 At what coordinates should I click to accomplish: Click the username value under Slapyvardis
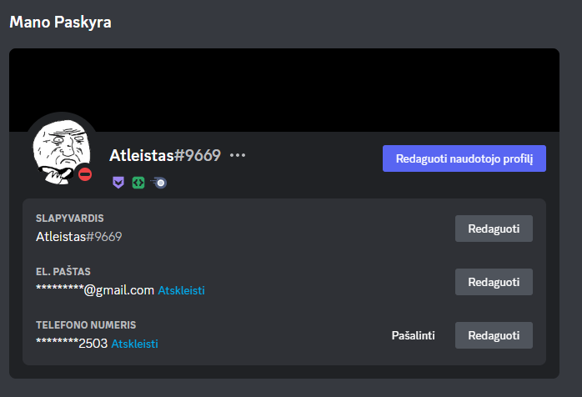click(x=78, y=237)
